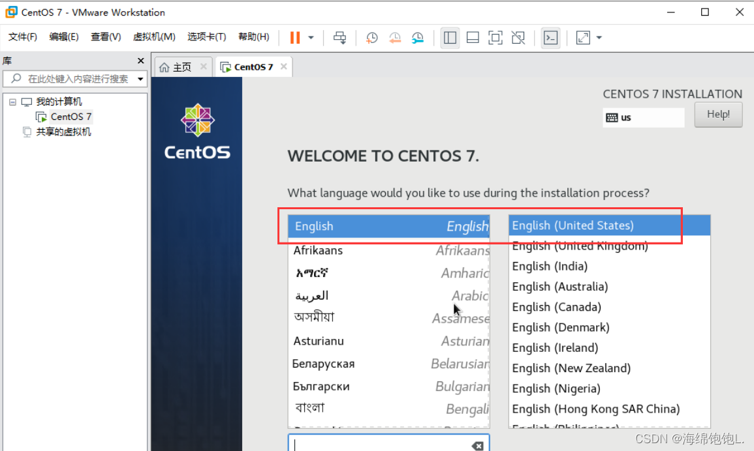Revert to the previous snapshot
This screenshot has height=451, width=754.
(x=395, y=37)
